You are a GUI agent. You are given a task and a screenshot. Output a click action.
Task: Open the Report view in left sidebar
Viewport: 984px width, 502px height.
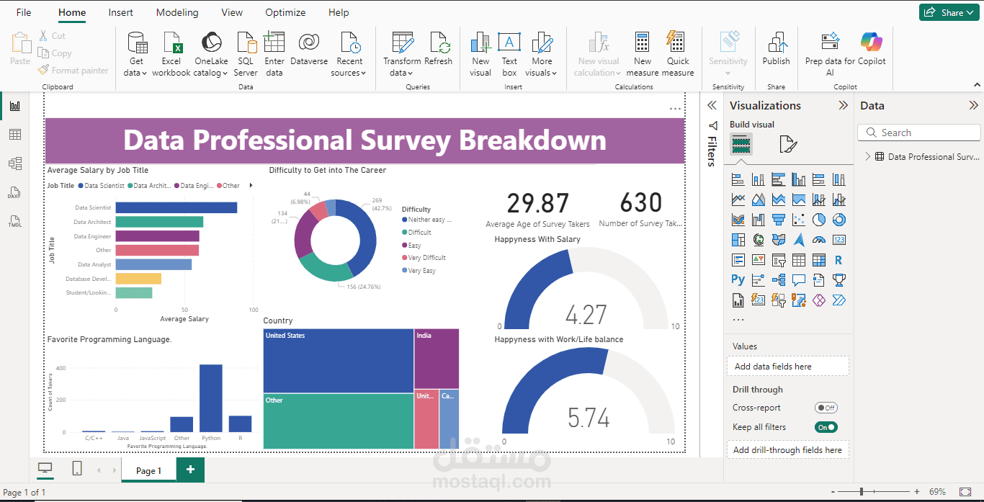pos(14,106)
